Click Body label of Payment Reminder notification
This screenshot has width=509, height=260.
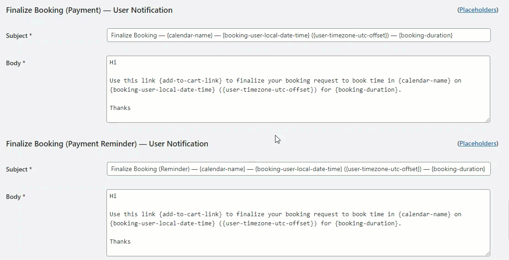tap(16, 197)
